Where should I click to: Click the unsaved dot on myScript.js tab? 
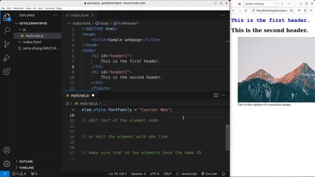pos(93,95)
